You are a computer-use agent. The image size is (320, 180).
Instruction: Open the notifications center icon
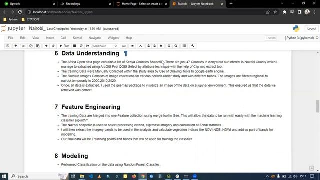(x=312, y=176)
